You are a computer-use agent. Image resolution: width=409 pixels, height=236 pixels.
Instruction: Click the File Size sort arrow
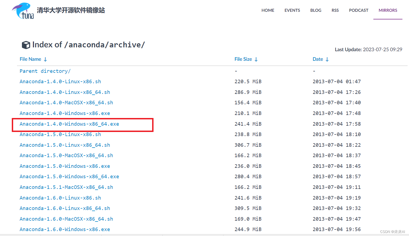[256, 59]
